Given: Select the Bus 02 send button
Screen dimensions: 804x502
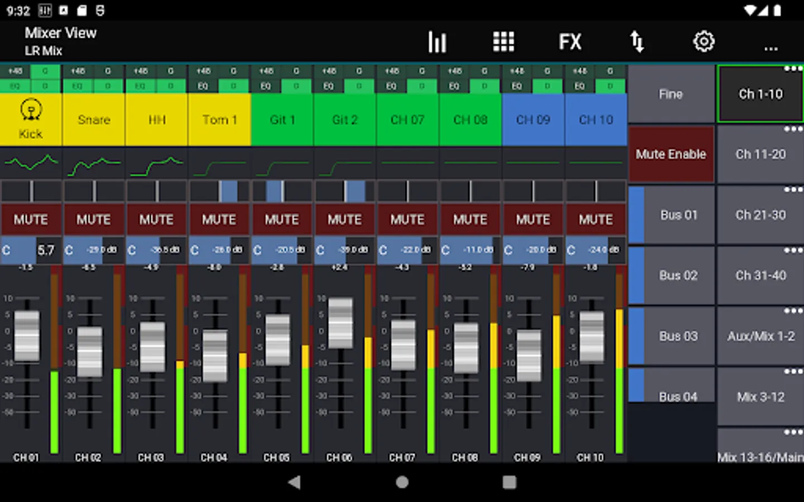Looking at the screenshot, I should coord(671,276).
